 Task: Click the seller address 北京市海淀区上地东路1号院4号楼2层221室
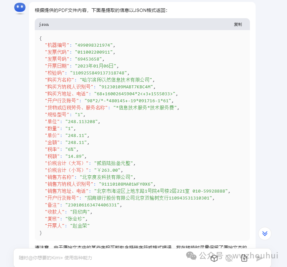point(143,191)
